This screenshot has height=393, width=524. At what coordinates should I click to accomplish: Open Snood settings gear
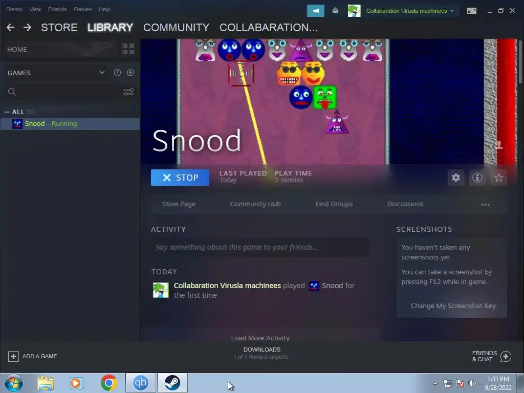coord(456,178)
